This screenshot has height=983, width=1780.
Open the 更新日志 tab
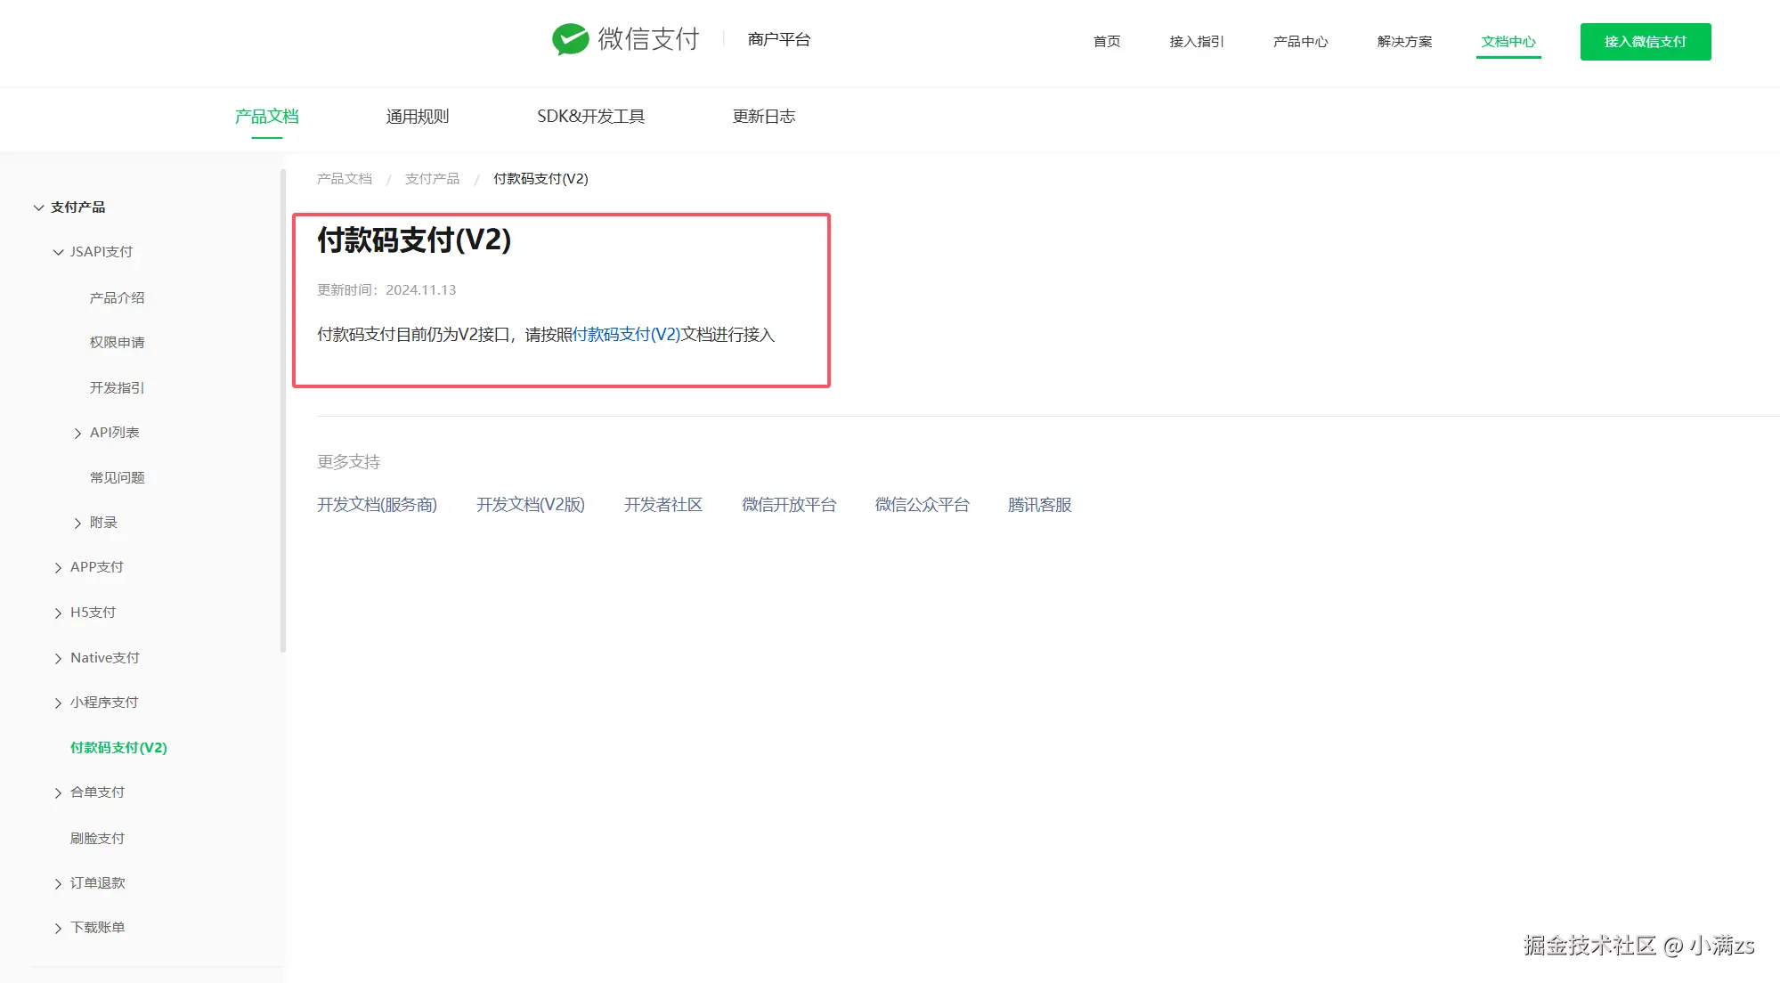pyautogui.click(x=763, y=117)
